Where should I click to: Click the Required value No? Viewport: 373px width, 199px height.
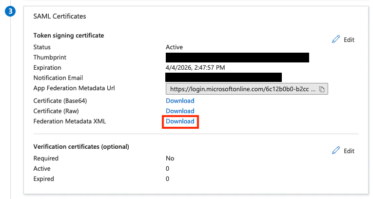(x=170, y=159)
